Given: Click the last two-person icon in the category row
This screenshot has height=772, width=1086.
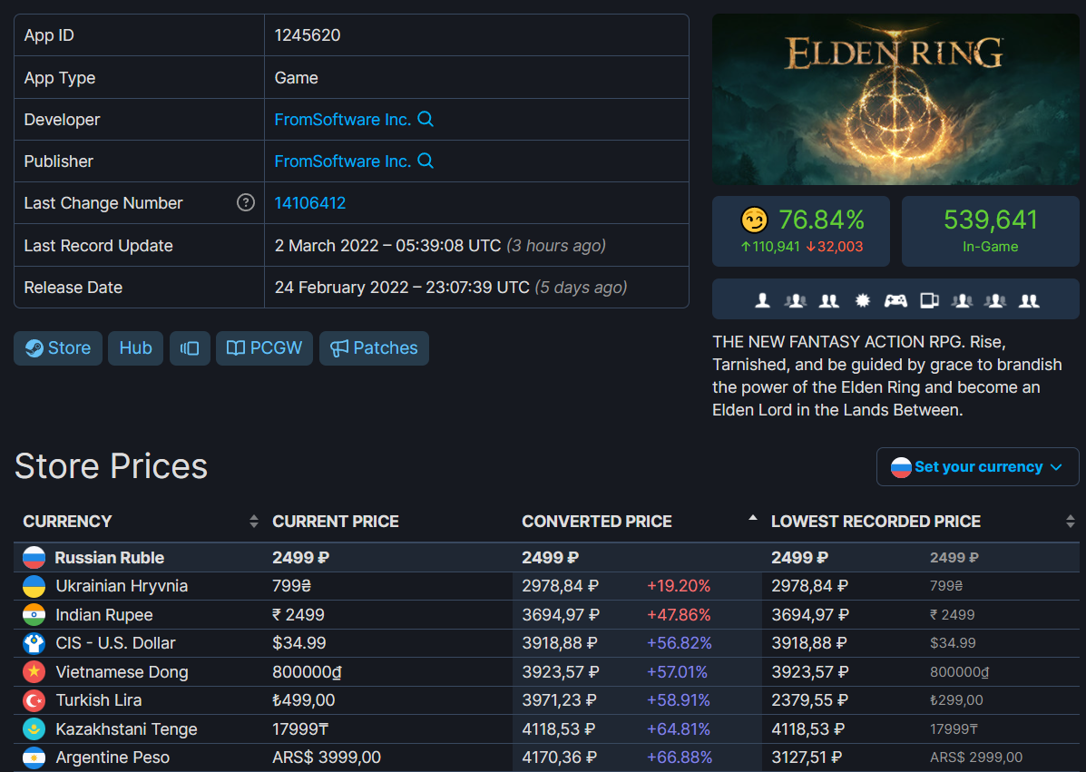Looking at the screenshot, I should pyautogui.click(x=1029, y=300).
